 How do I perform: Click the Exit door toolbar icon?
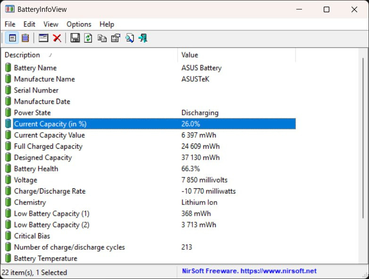(x=143, y=38)
